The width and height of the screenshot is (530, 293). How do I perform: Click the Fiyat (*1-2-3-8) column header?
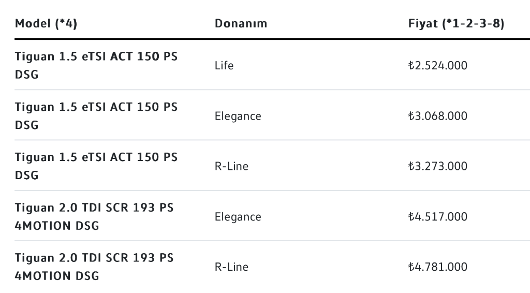click(x=457, y=24)
